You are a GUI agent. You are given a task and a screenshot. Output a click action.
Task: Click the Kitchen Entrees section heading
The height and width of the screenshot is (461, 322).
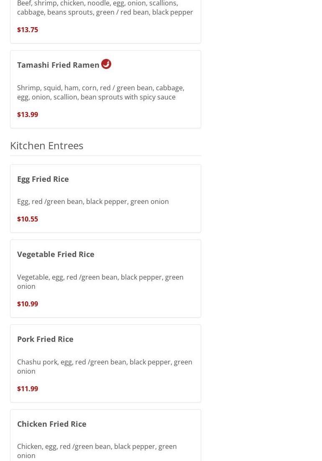46,145
